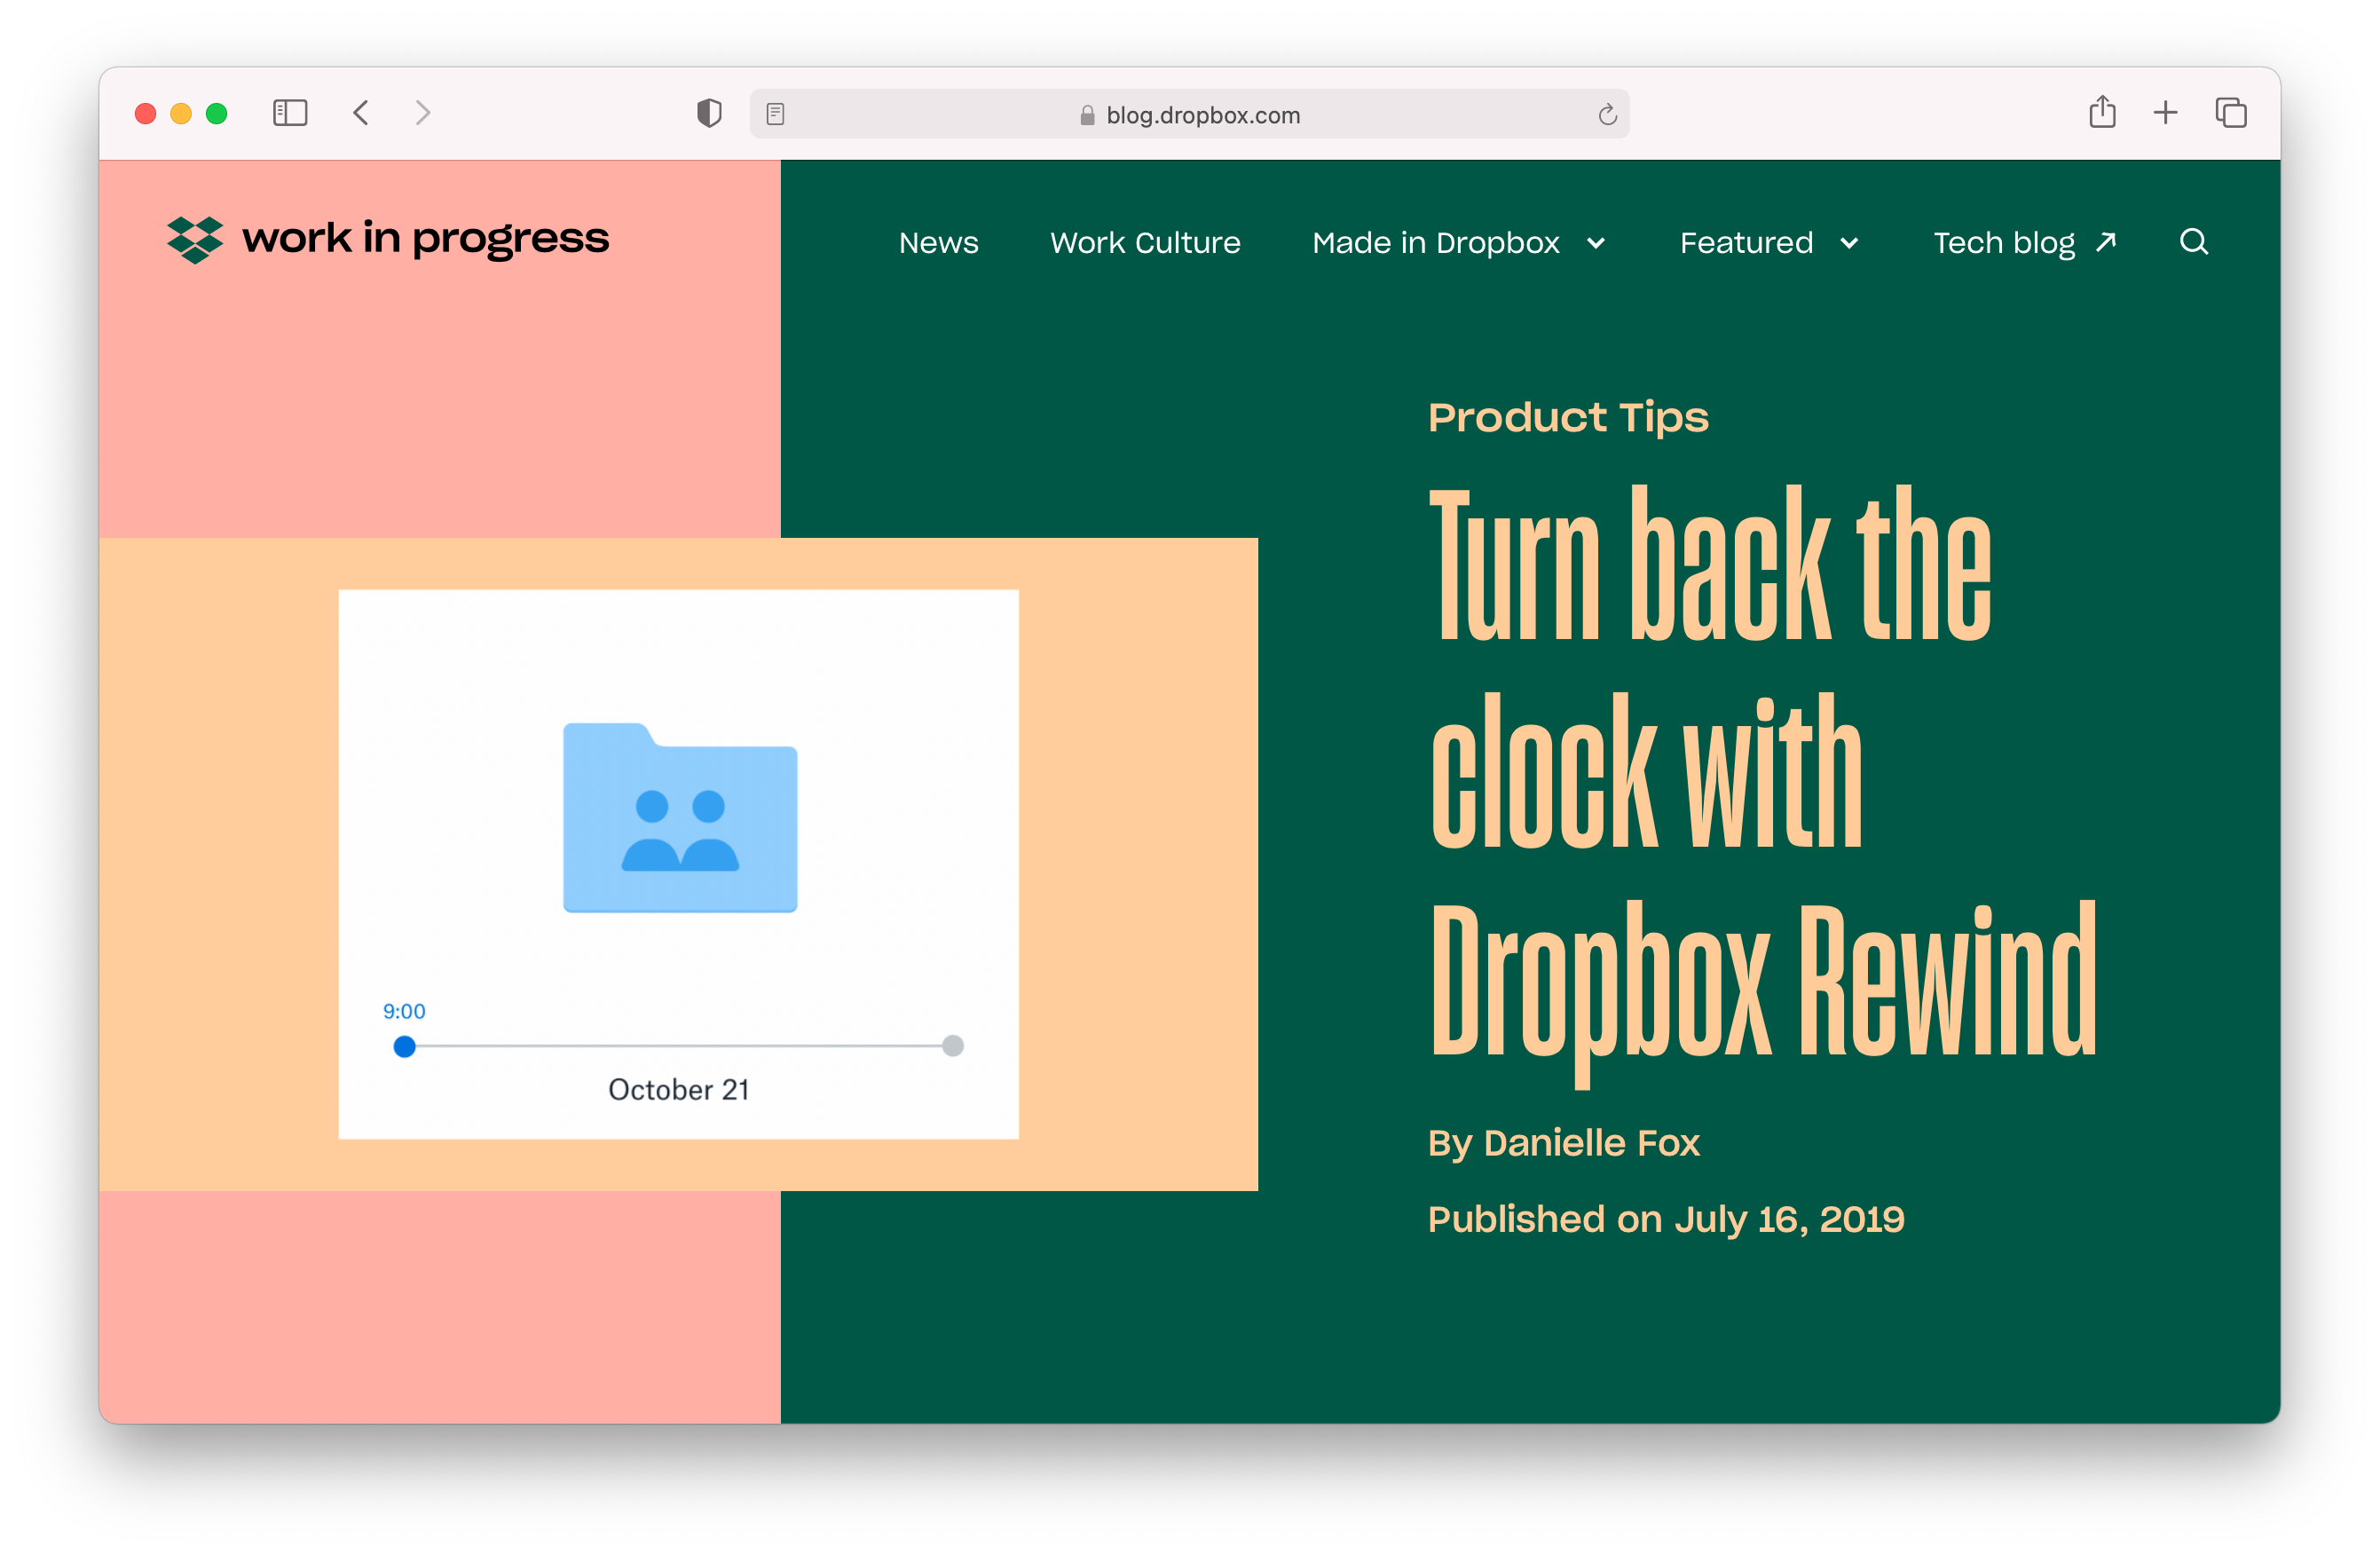Open the privacy shield report icon
The image size is (2380, 1555).
tap(709, 113)
